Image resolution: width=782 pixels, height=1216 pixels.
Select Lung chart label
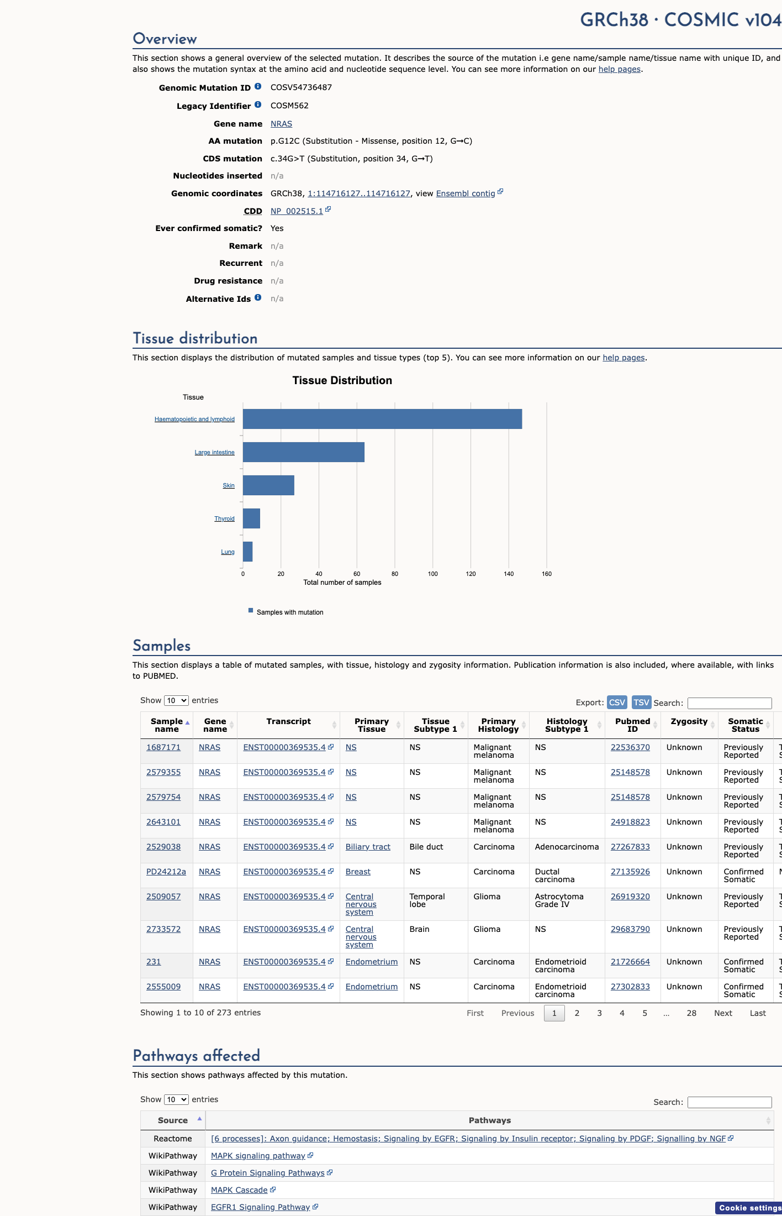pyautogui.click(x=228, y=552)
